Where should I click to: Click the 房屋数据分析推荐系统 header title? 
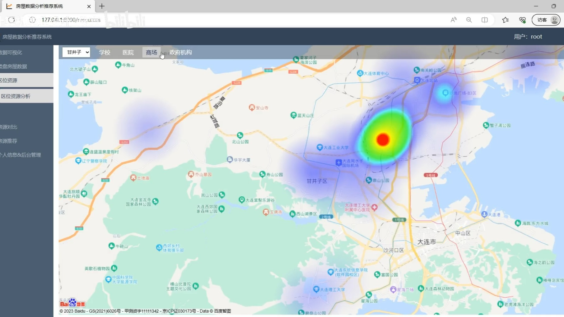[x=27, y=37]
